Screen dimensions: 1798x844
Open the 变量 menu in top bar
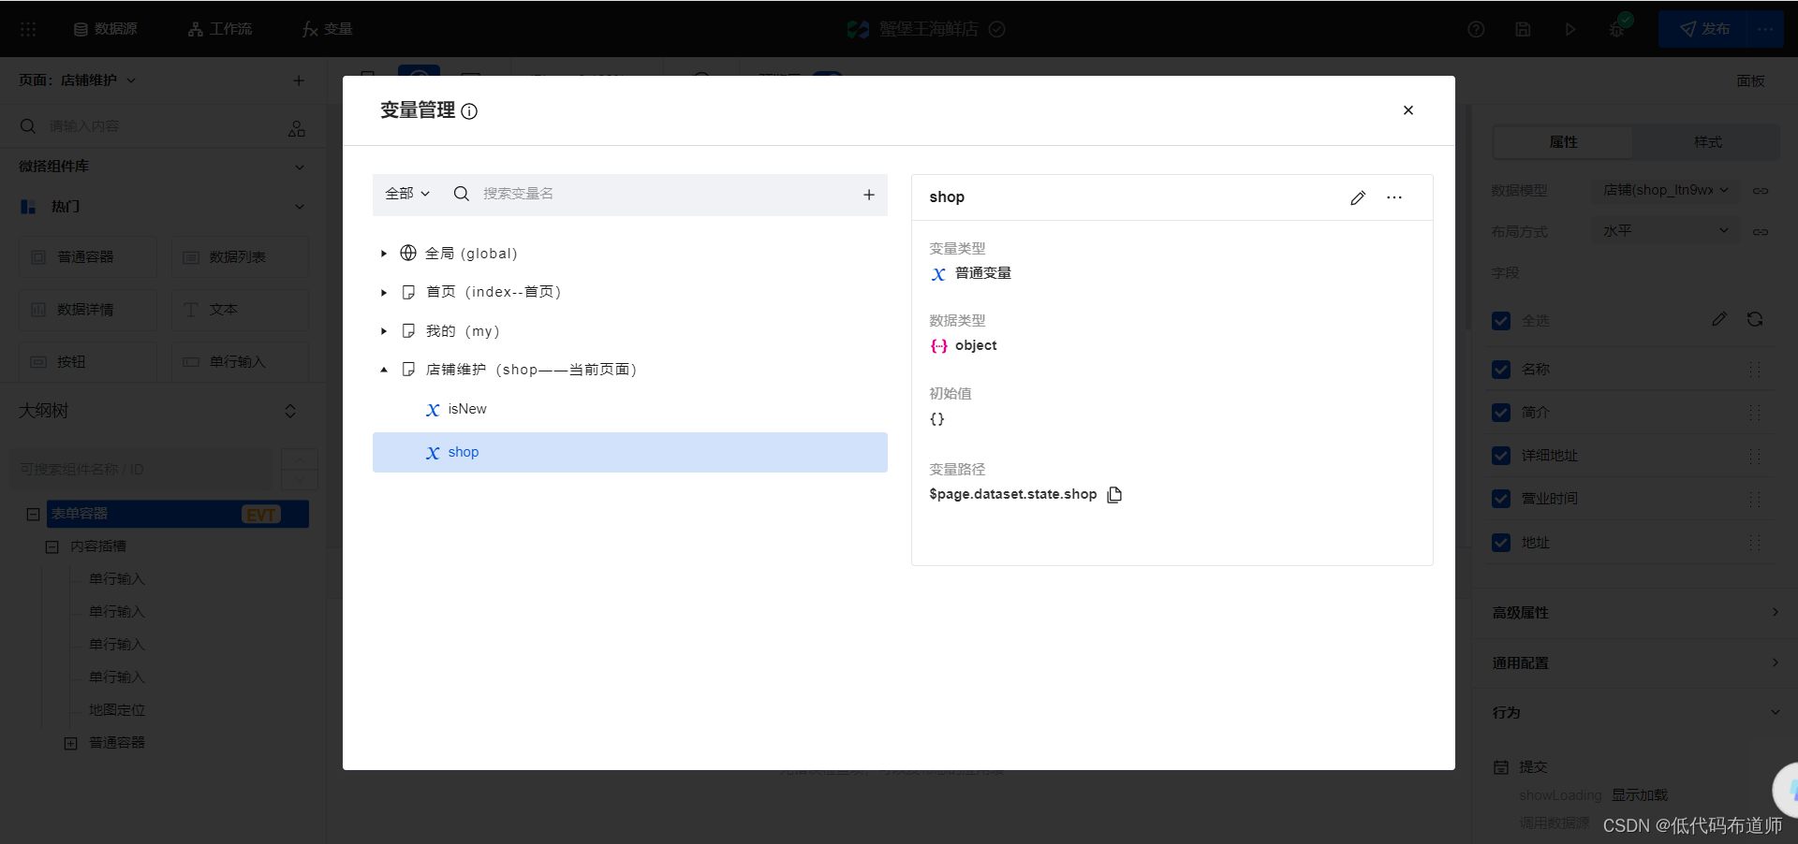[x=327, y=29]
